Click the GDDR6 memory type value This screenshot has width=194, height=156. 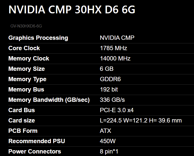coord(111,79)
